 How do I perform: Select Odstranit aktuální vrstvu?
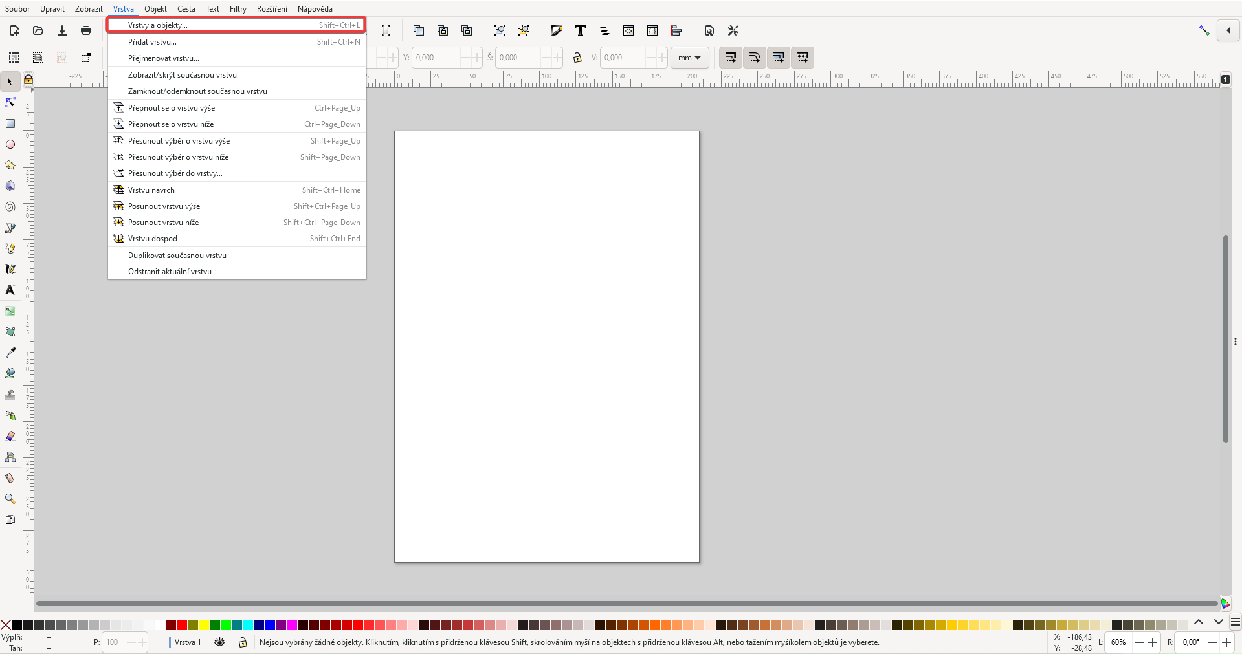coord(170,271)
